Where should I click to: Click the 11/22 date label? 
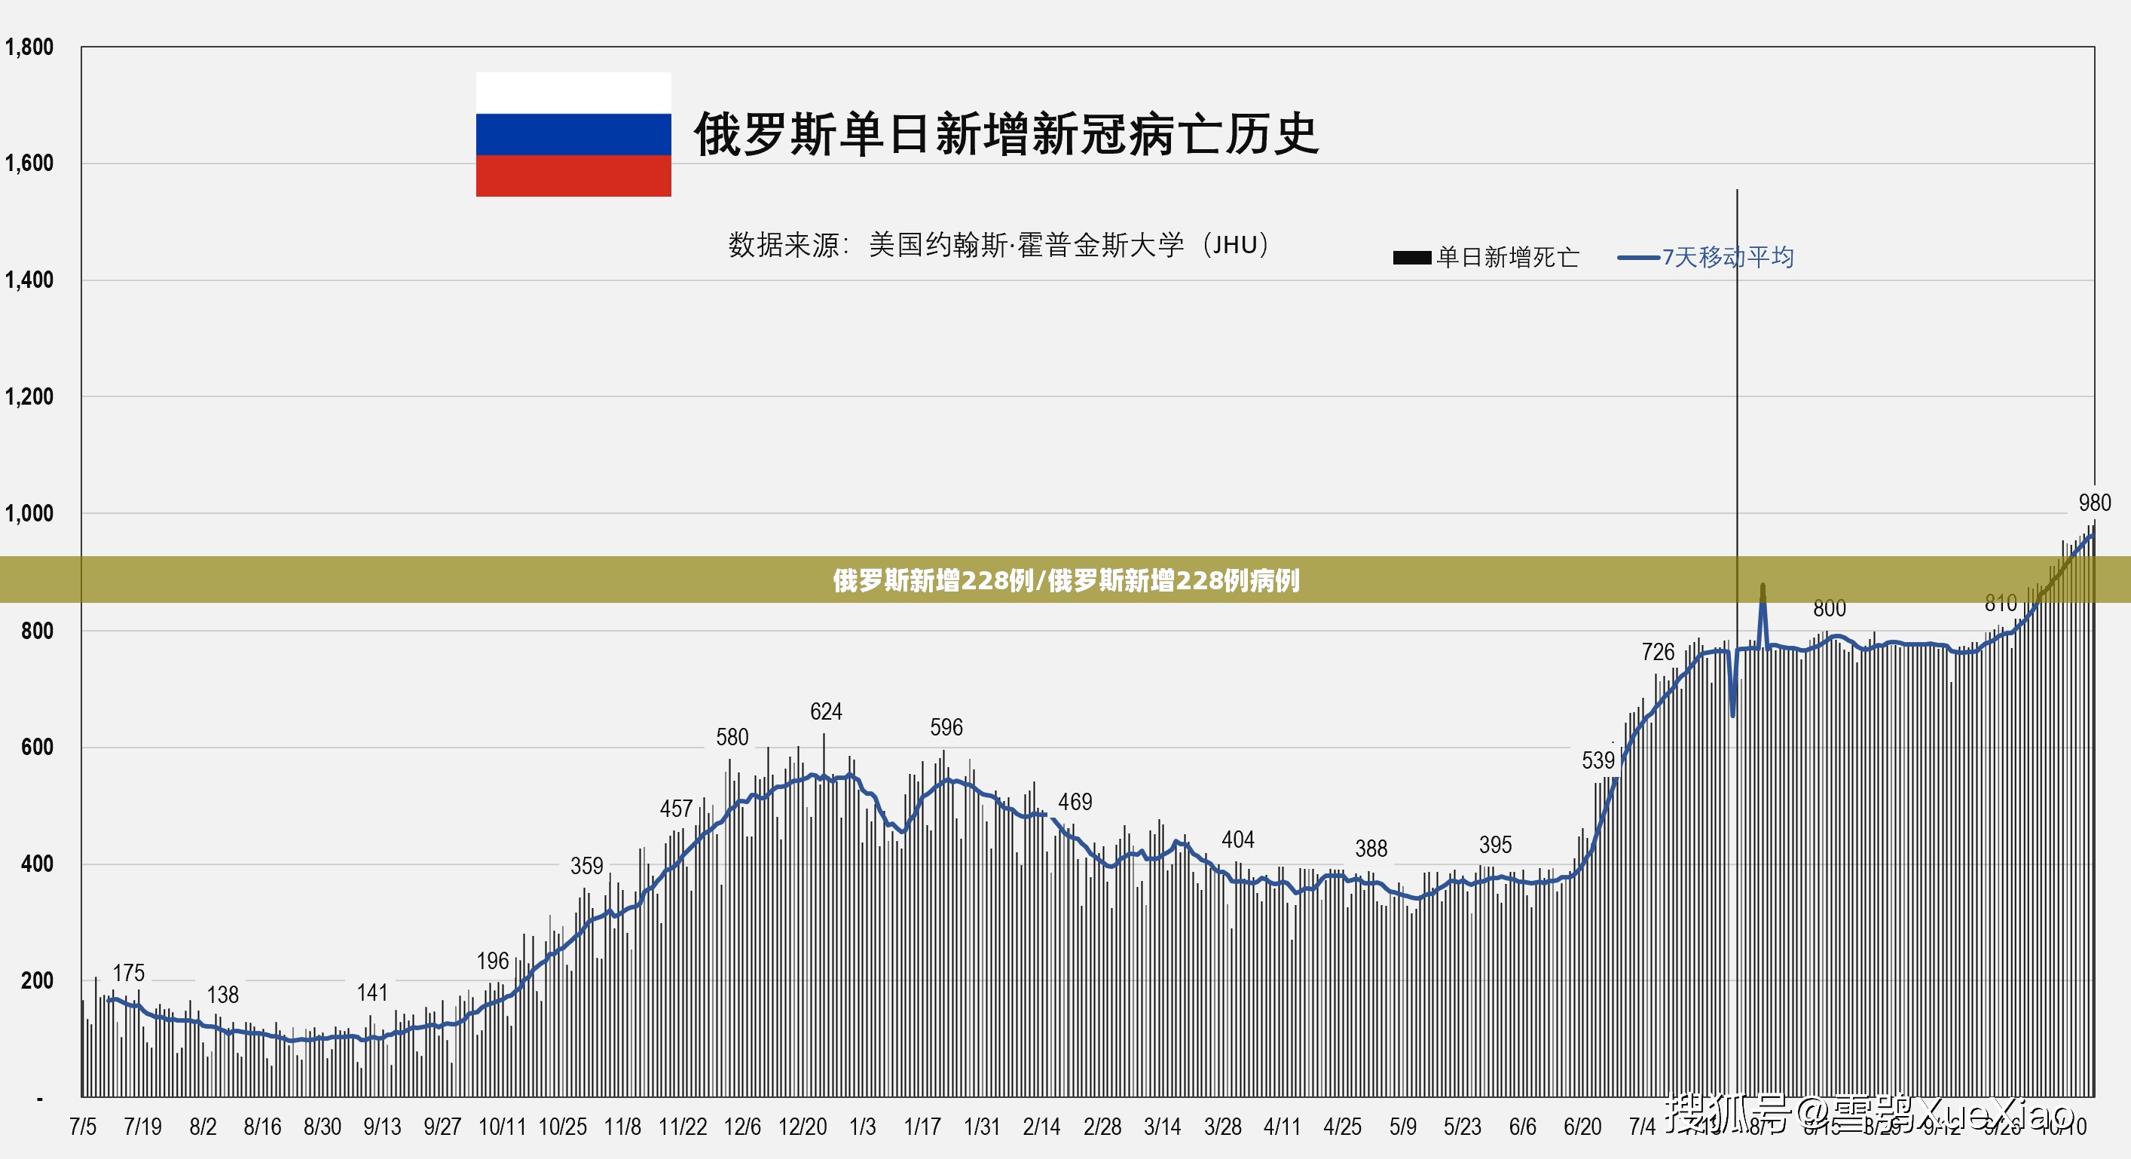click(x=683, y=1127)
